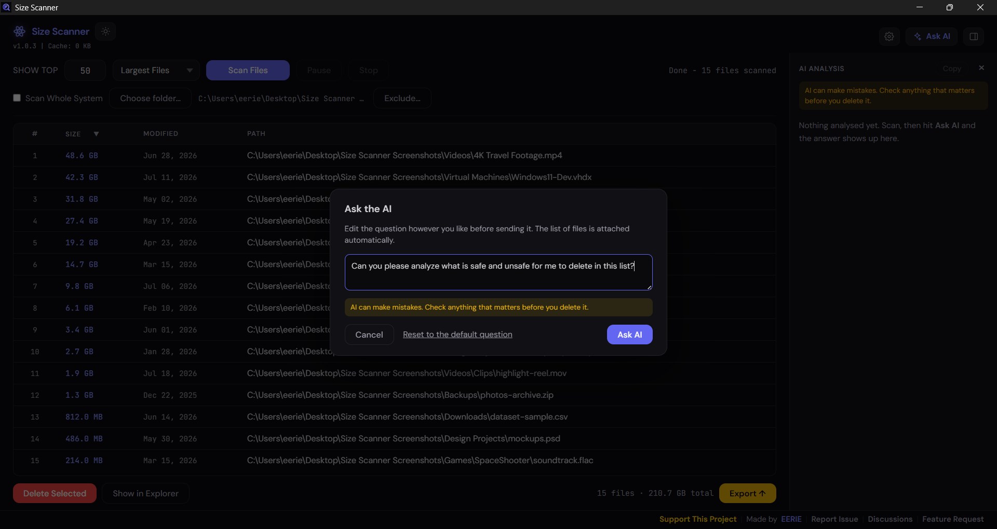The width and height of the screenshot is (997, 529).
Task: Select the highlight-reel.mov row
Action: [x=395, y=373]
